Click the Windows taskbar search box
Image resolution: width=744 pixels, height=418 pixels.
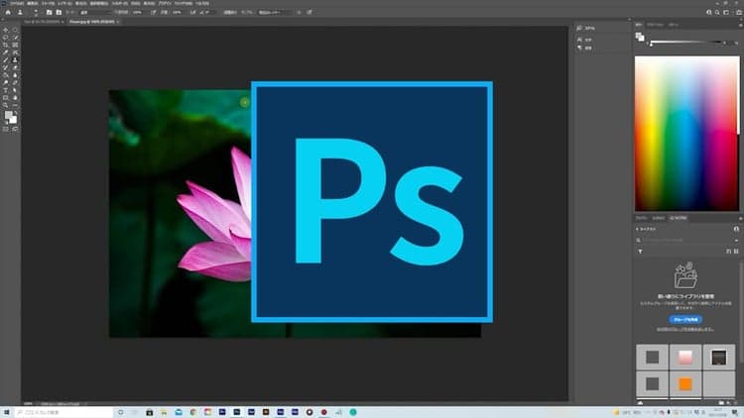(x=64, y=413)
